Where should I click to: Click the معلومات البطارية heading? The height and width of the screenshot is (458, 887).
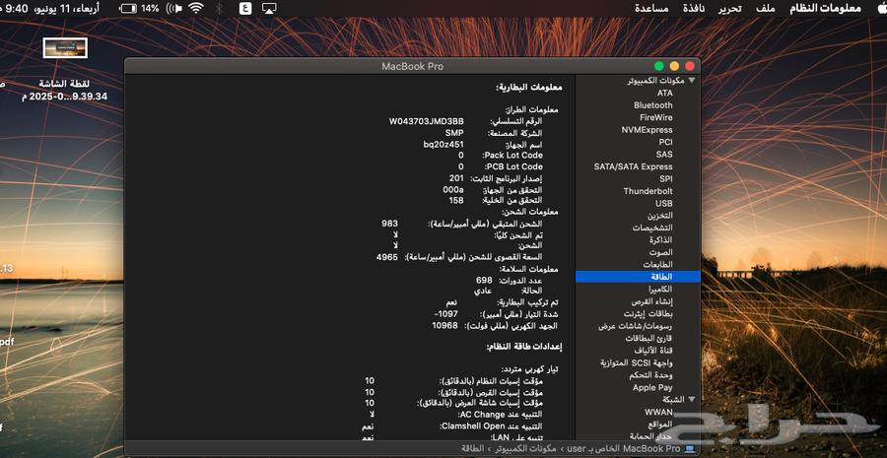click(529, 88)
